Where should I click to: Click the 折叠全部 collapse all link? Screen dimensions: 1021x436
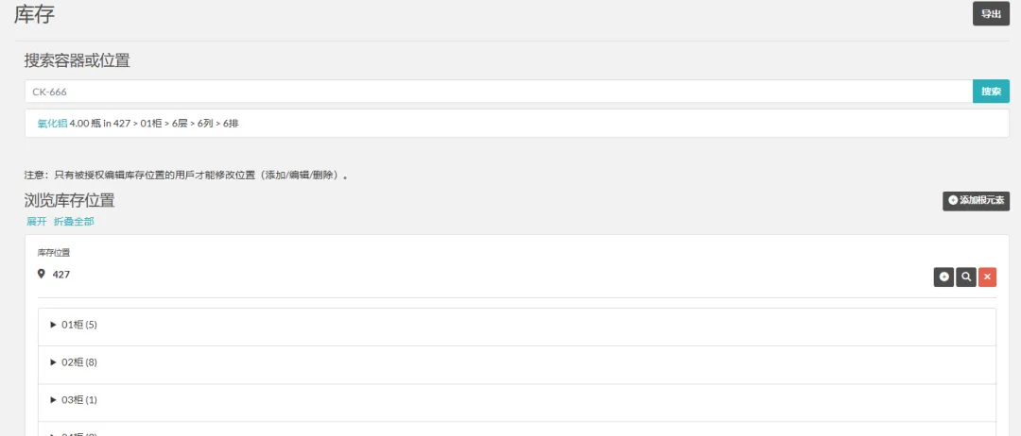[74, 222]
